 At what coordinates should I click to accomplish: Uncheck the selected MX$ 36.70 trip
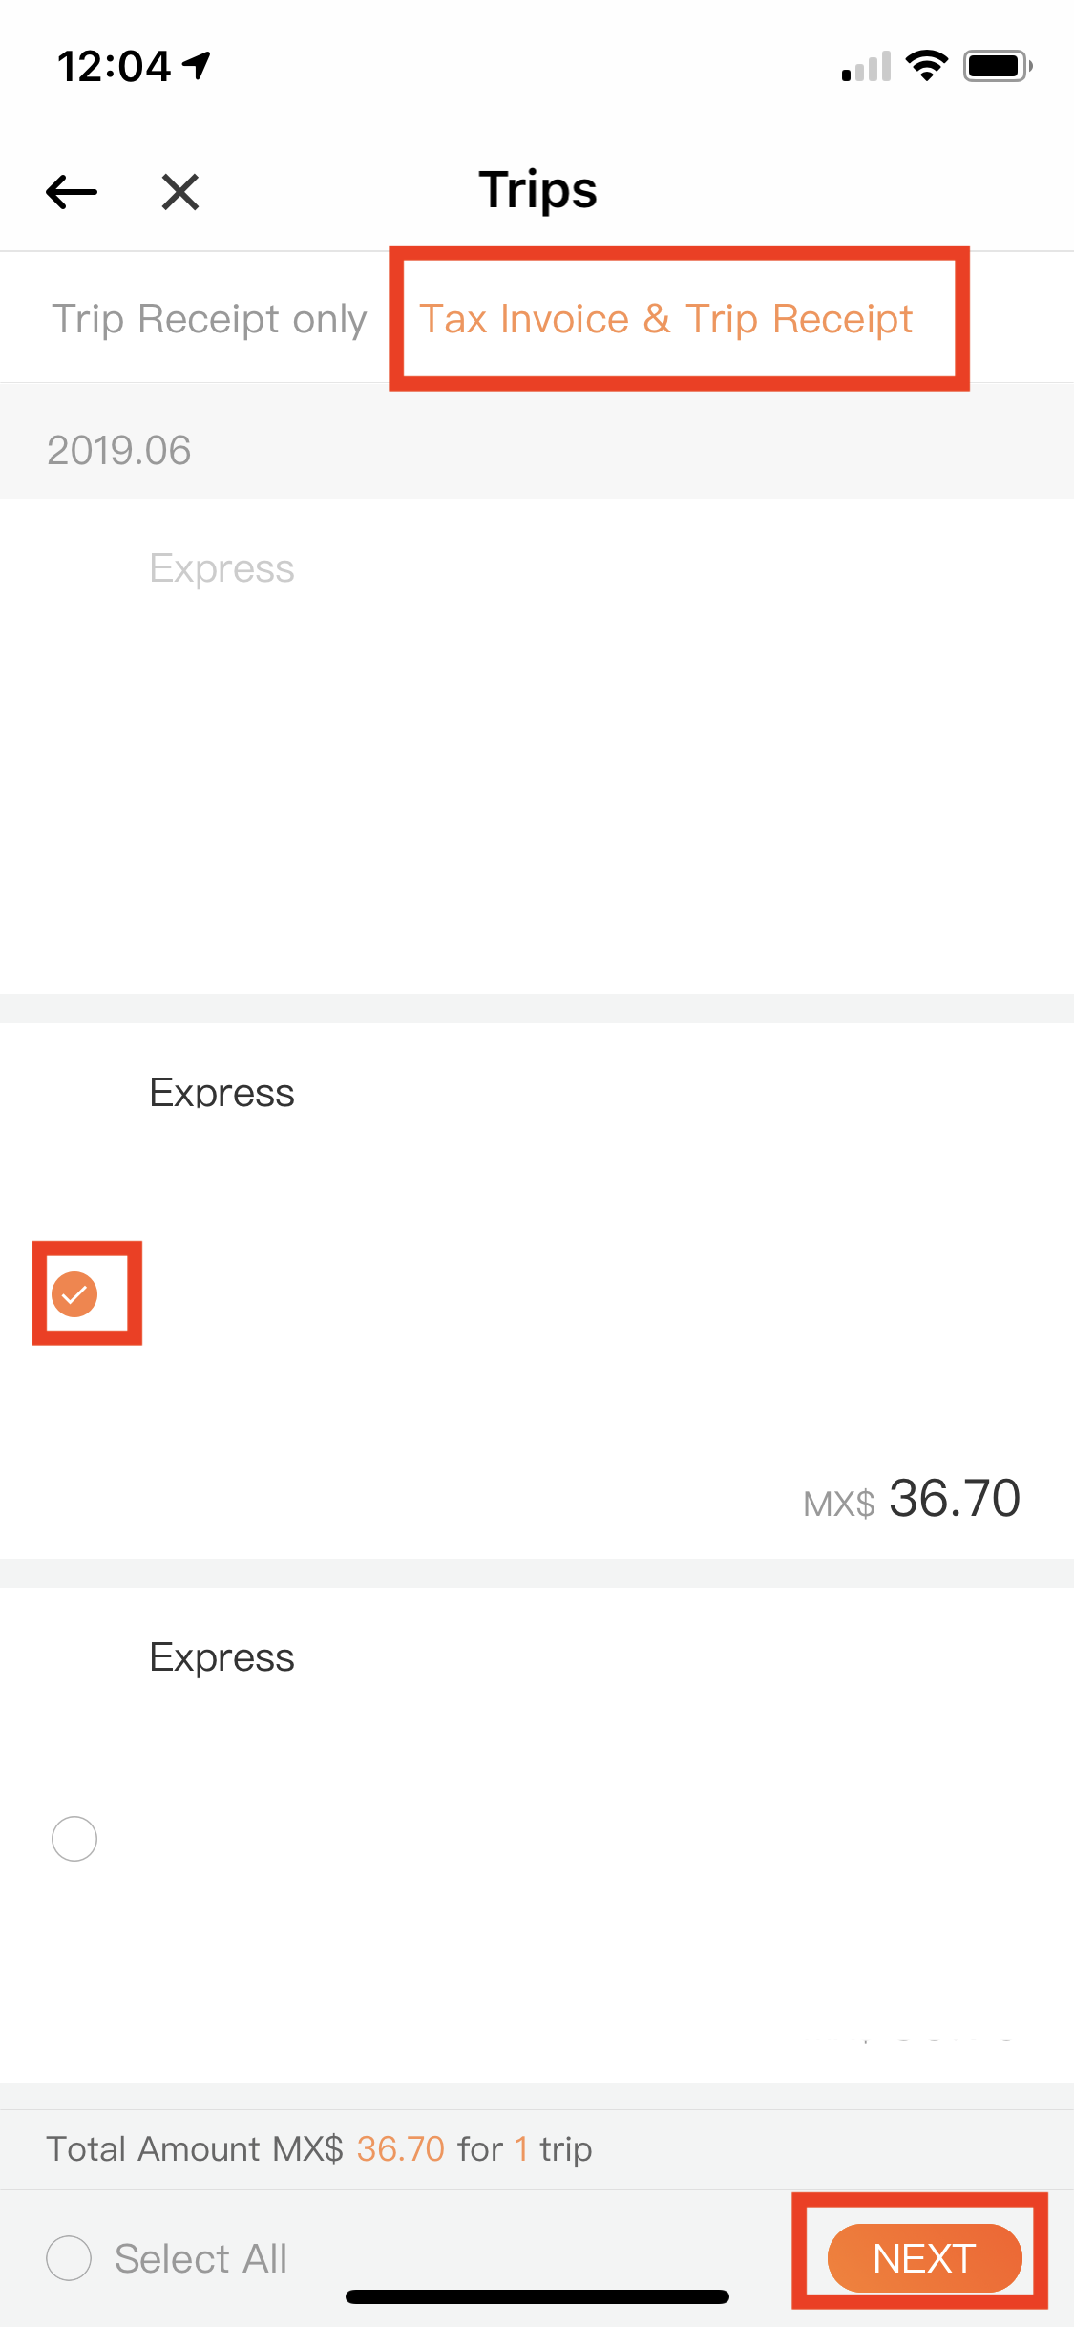point(74,1294)
